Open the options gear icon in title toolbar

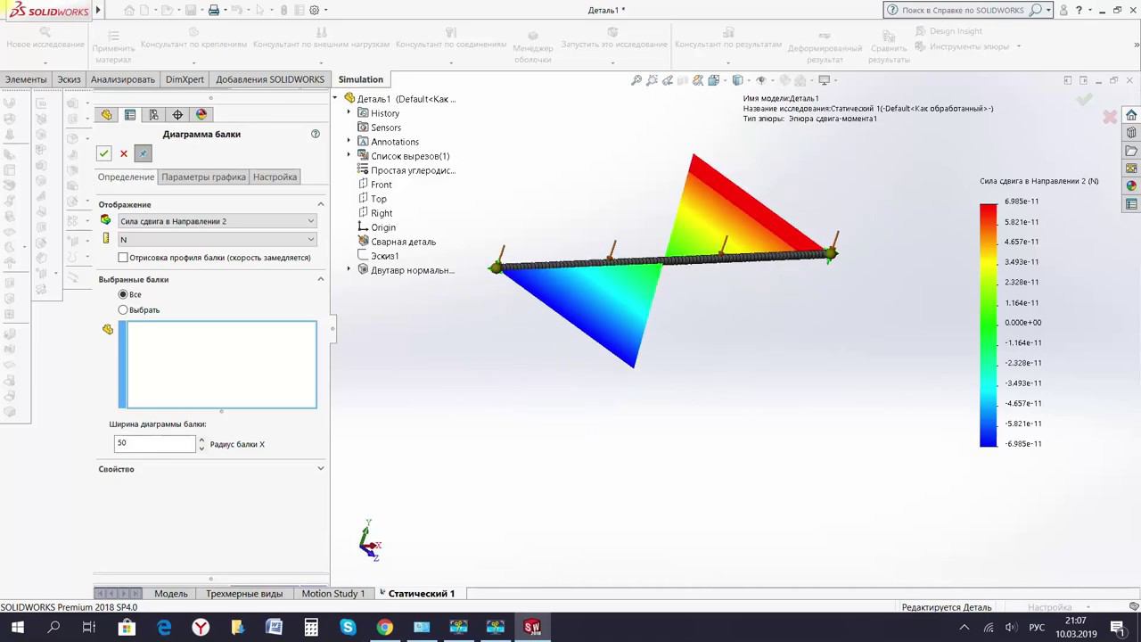click(315, 10)
